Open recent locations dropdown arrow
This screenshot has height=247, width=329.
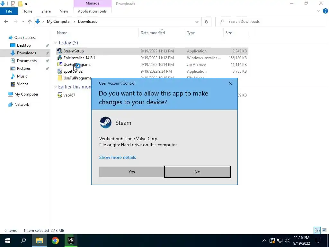23,22
